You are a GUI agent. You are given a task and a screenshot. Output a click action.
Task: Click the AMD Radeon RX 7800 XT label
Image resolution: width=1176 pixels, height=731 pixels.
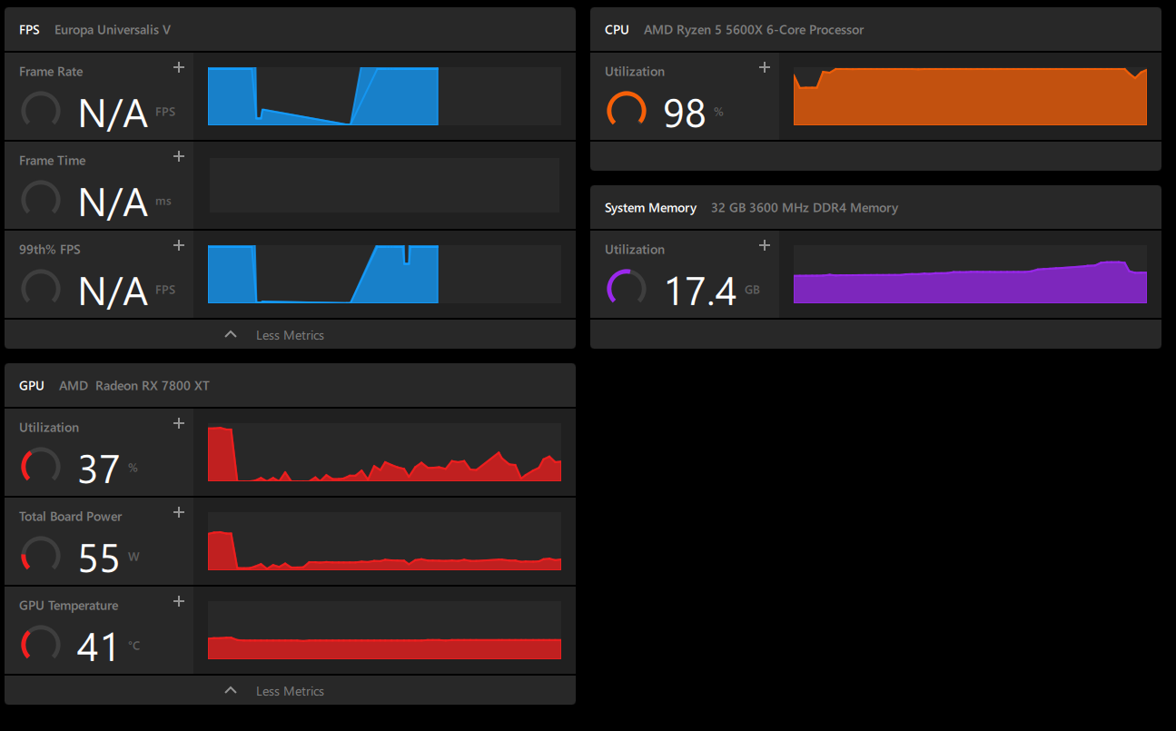point(134,386)
